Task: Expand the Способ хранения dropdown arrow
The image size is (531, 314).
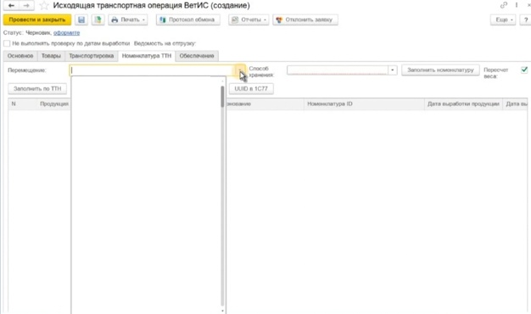Action: (392, 70)
